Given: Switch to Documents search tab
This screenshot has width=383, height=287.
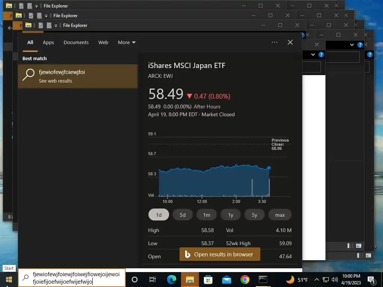Looking at the screenshot, I should point(76,43).
